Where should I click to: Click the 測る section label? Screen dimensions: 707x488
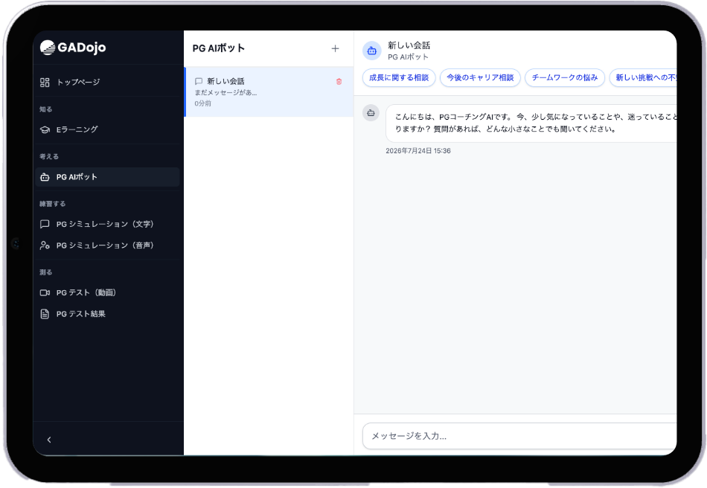pos(45,272)
